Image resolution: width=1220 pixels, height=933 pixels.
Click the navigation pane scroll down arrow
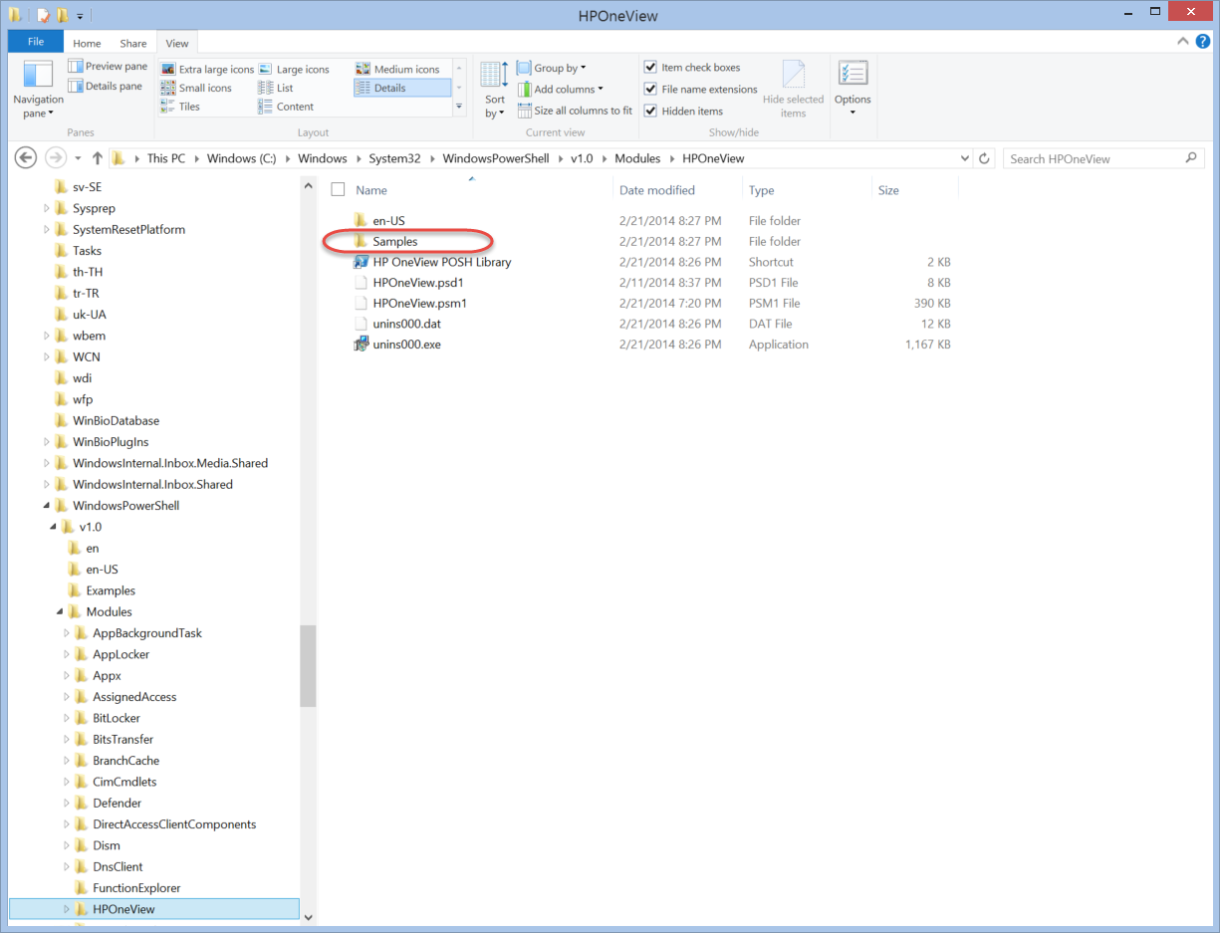pos(308,917)
